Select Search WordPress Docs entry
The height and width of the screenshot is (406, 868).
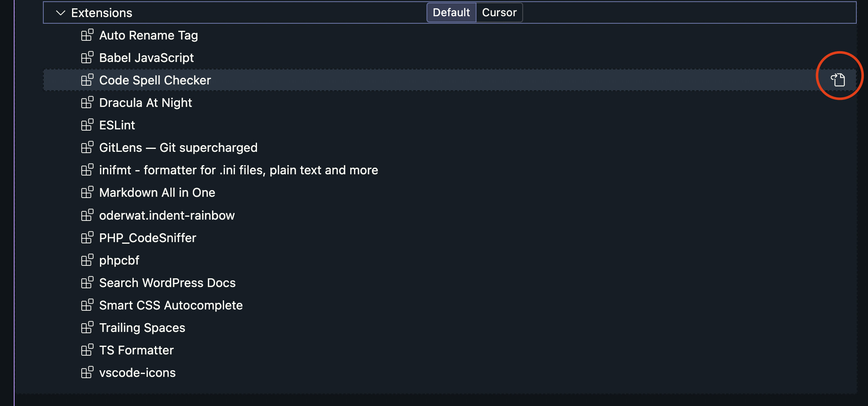point(167,283)
